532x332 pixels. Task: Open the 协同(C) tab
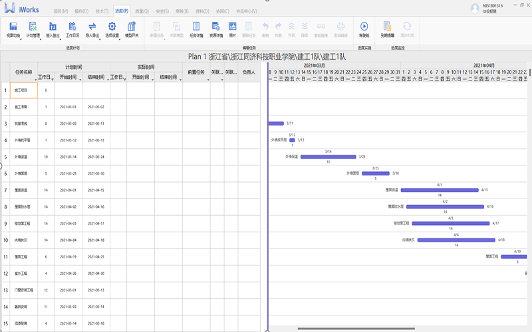(x=223, y=11)
